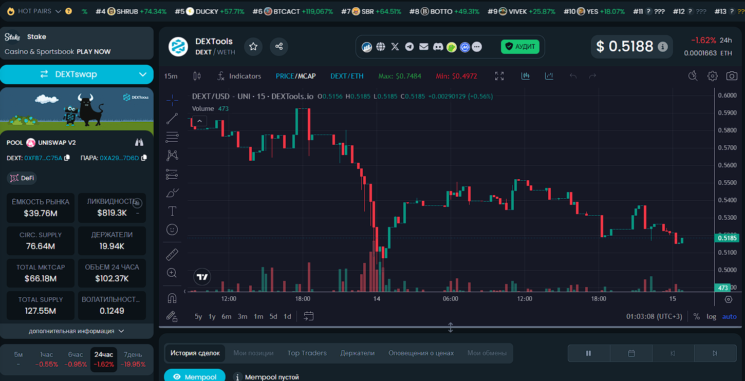Click the green АУДИТ audit button
Viewport: 745px width, 381px height.
pos(520,47)
